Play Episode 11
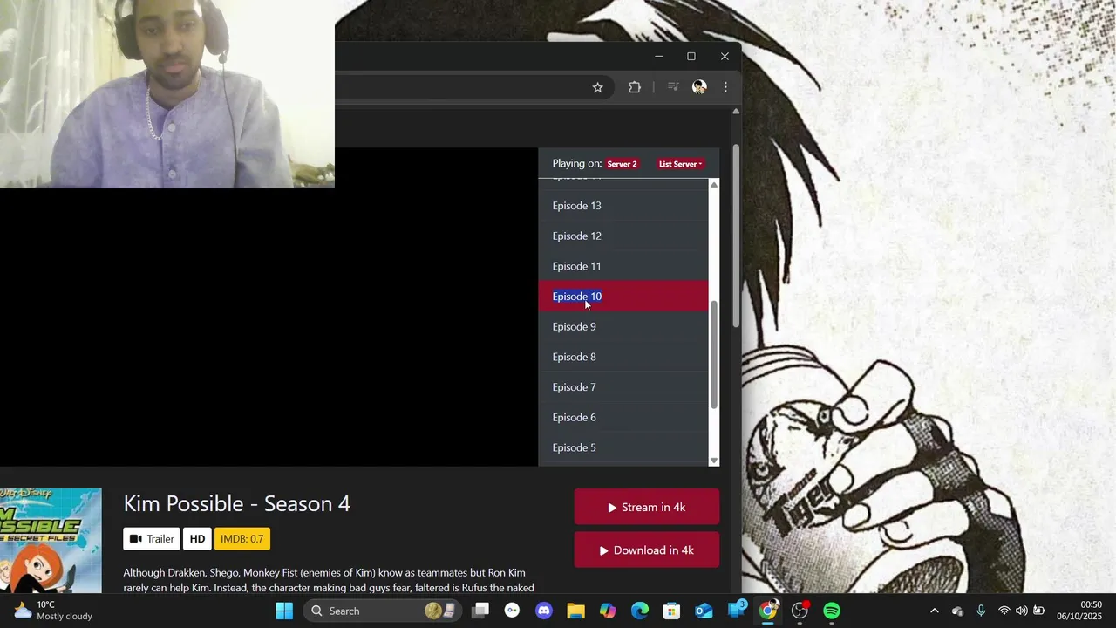The image size is (1116, 628). click(x=623, y=266)
